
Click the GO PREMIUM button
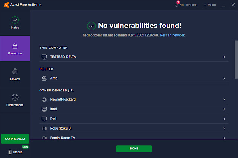[x=15, y=139]
